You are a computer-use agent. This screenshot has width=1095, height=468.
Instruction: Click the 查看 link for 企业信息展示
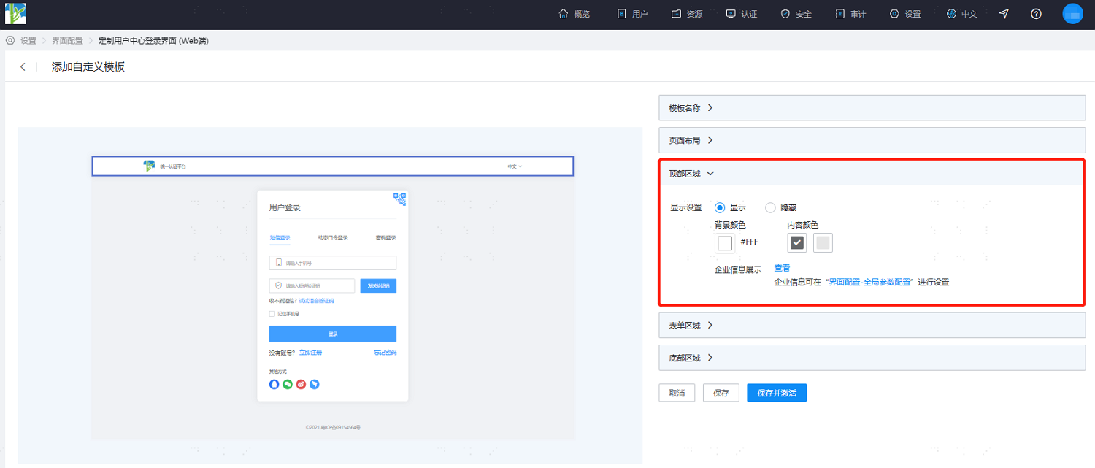782,268
